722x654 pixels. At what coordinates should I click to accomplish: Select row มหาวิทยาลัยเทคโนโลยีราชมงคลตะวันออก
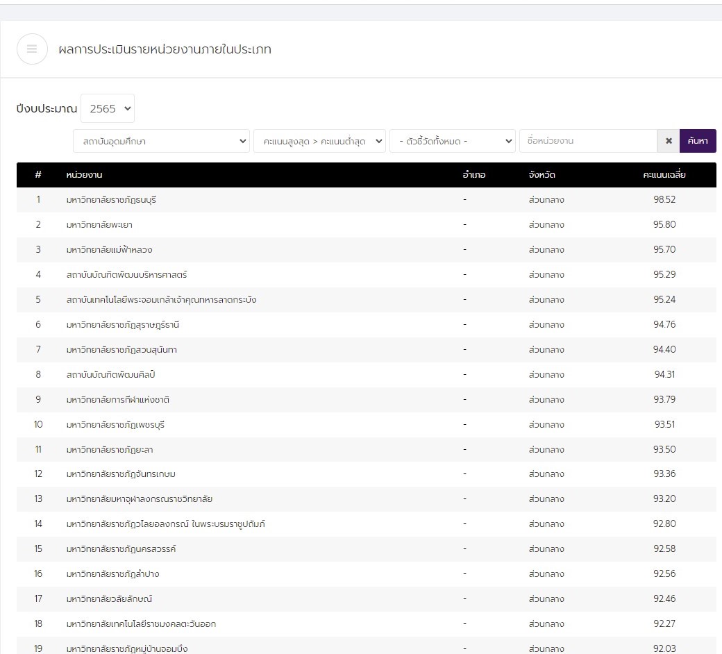(367, 623)
